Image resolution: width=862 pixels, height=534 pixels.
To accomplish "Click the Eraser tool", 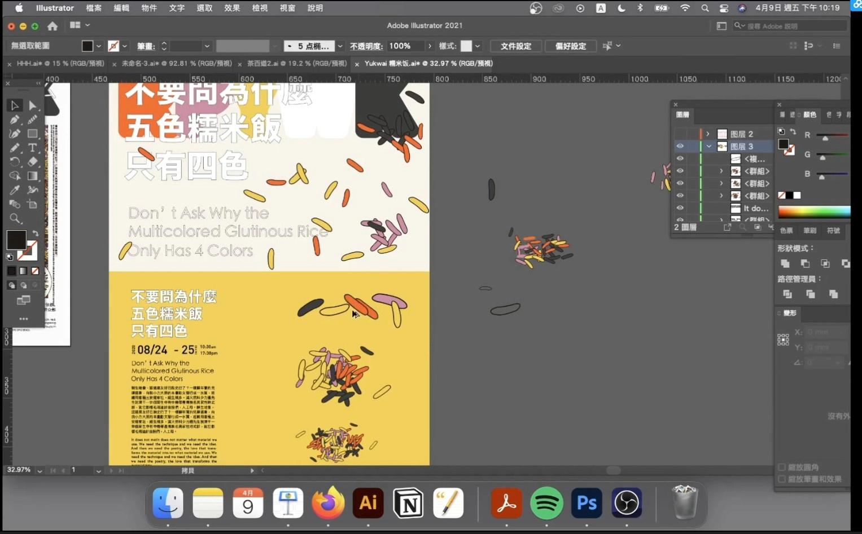I will coord(33,162).
